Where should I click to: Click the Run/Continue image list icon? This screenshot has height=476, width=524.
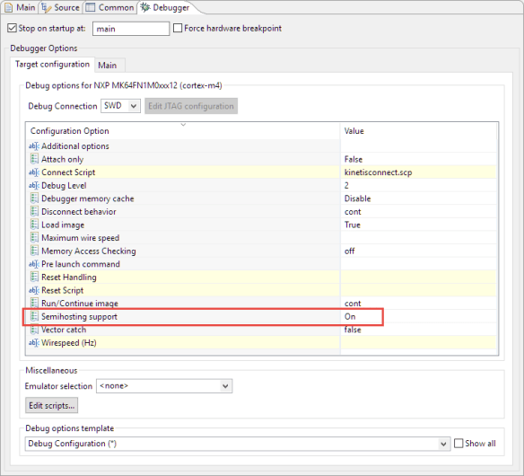tap(34, 303)
